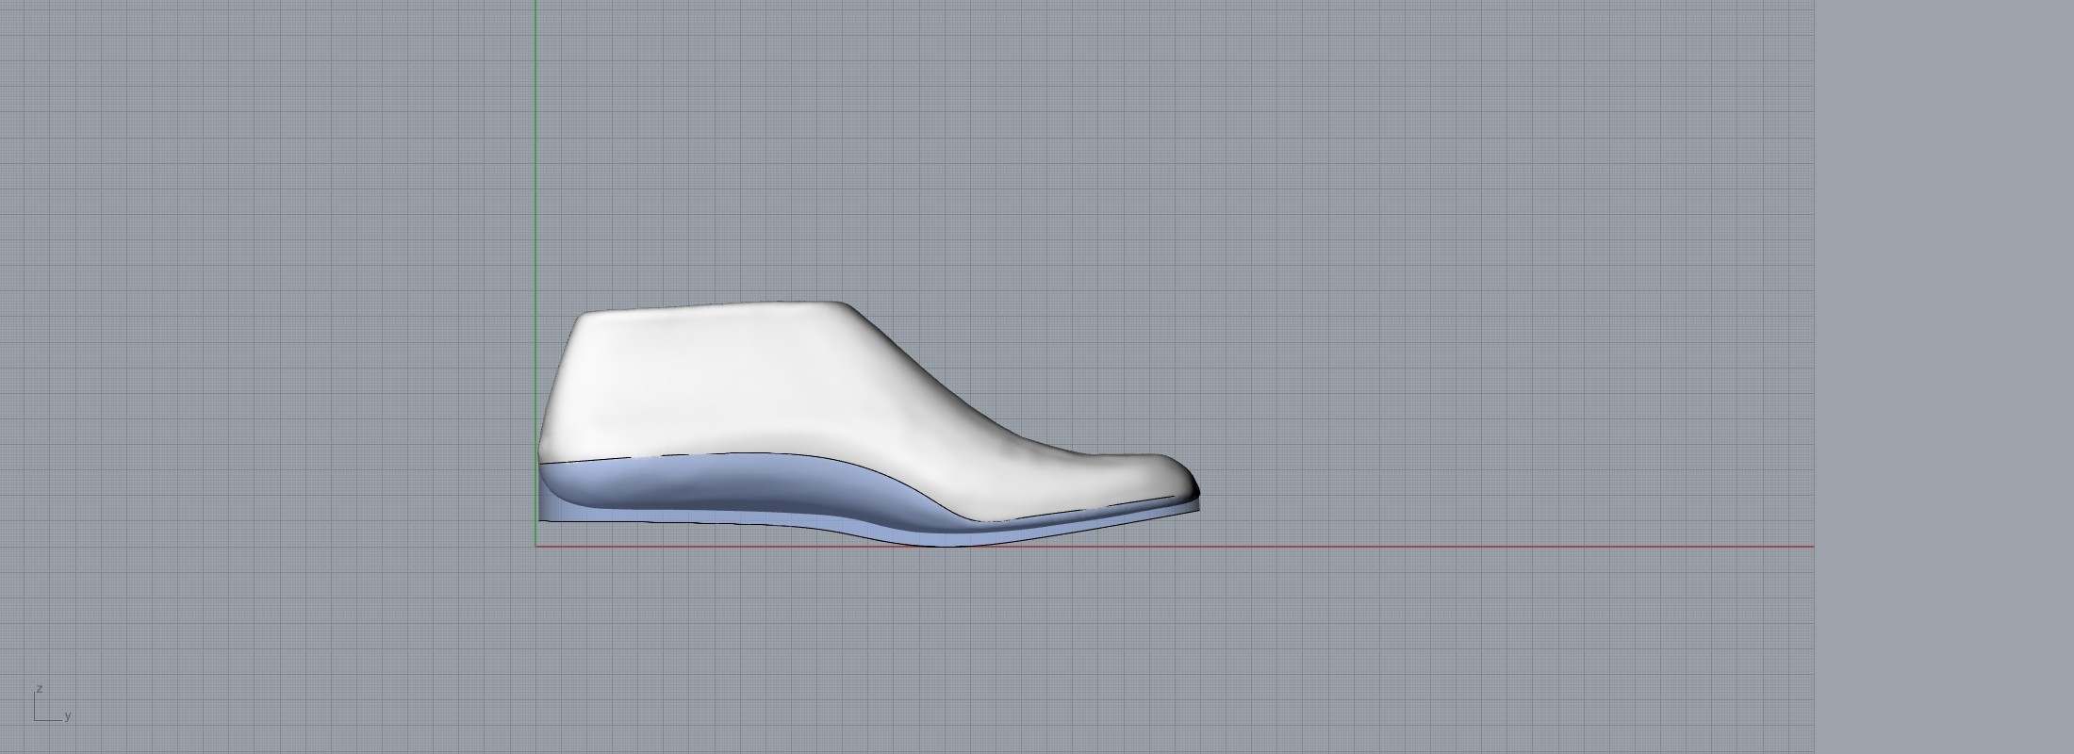Click the origin where green and red axes meet

click(x=536, y=546)
